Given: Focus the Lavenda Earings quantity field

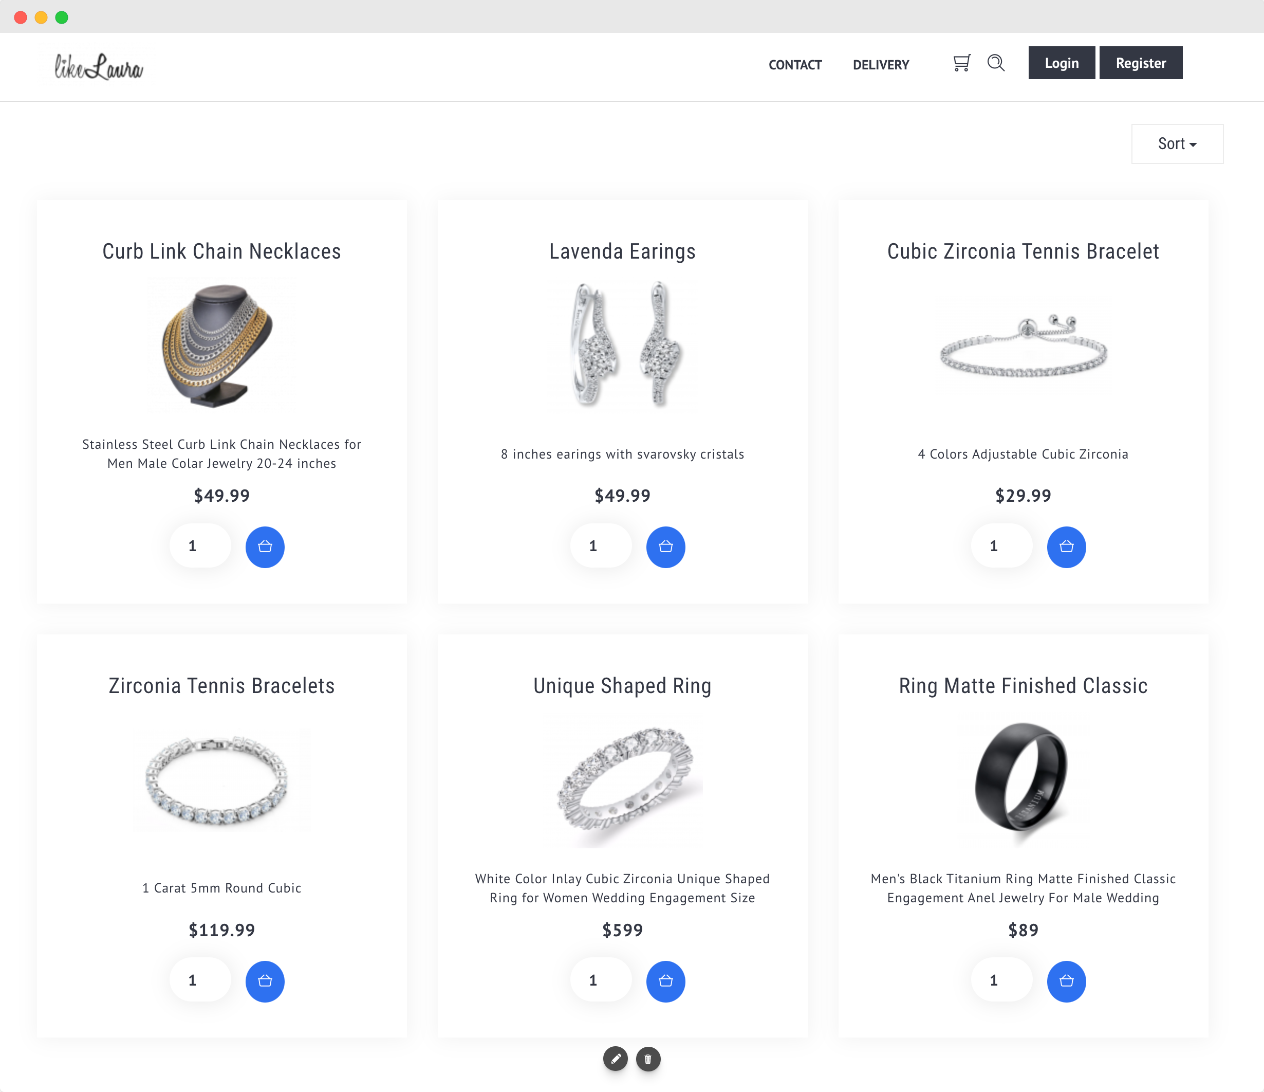Looking at the screenshot, I should (x=601, y=545).
